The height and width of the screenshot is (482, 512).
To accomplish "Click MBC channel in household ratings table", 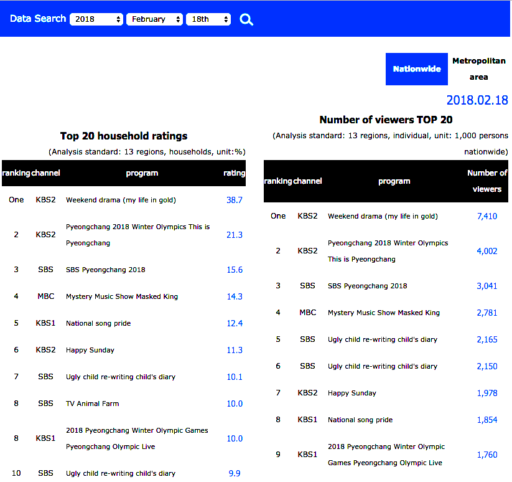I will click(x=45, y=296).
